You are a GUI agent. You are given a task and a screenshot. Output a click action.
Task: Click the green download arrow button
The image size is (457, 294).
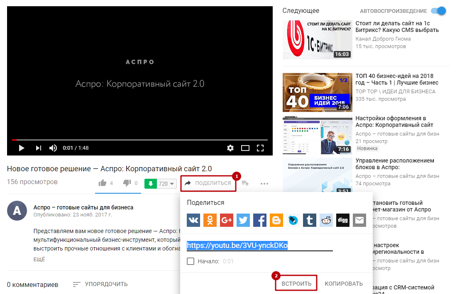pos(151,184)
